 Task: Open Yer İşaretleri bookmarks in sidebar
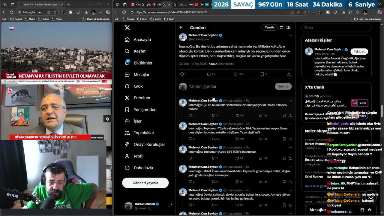(x=140, y=109)
